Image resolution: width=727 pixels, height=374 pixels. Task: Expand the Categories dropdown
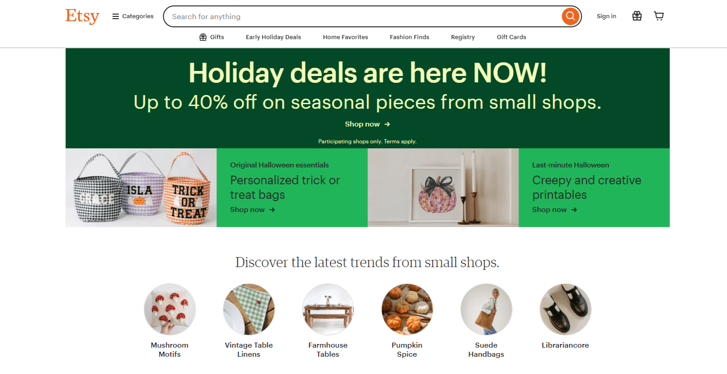click(x=132, y=15)
